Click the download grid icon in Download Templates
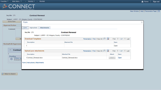The height and width of the screenshot is (90, 161). click(108, 39)
